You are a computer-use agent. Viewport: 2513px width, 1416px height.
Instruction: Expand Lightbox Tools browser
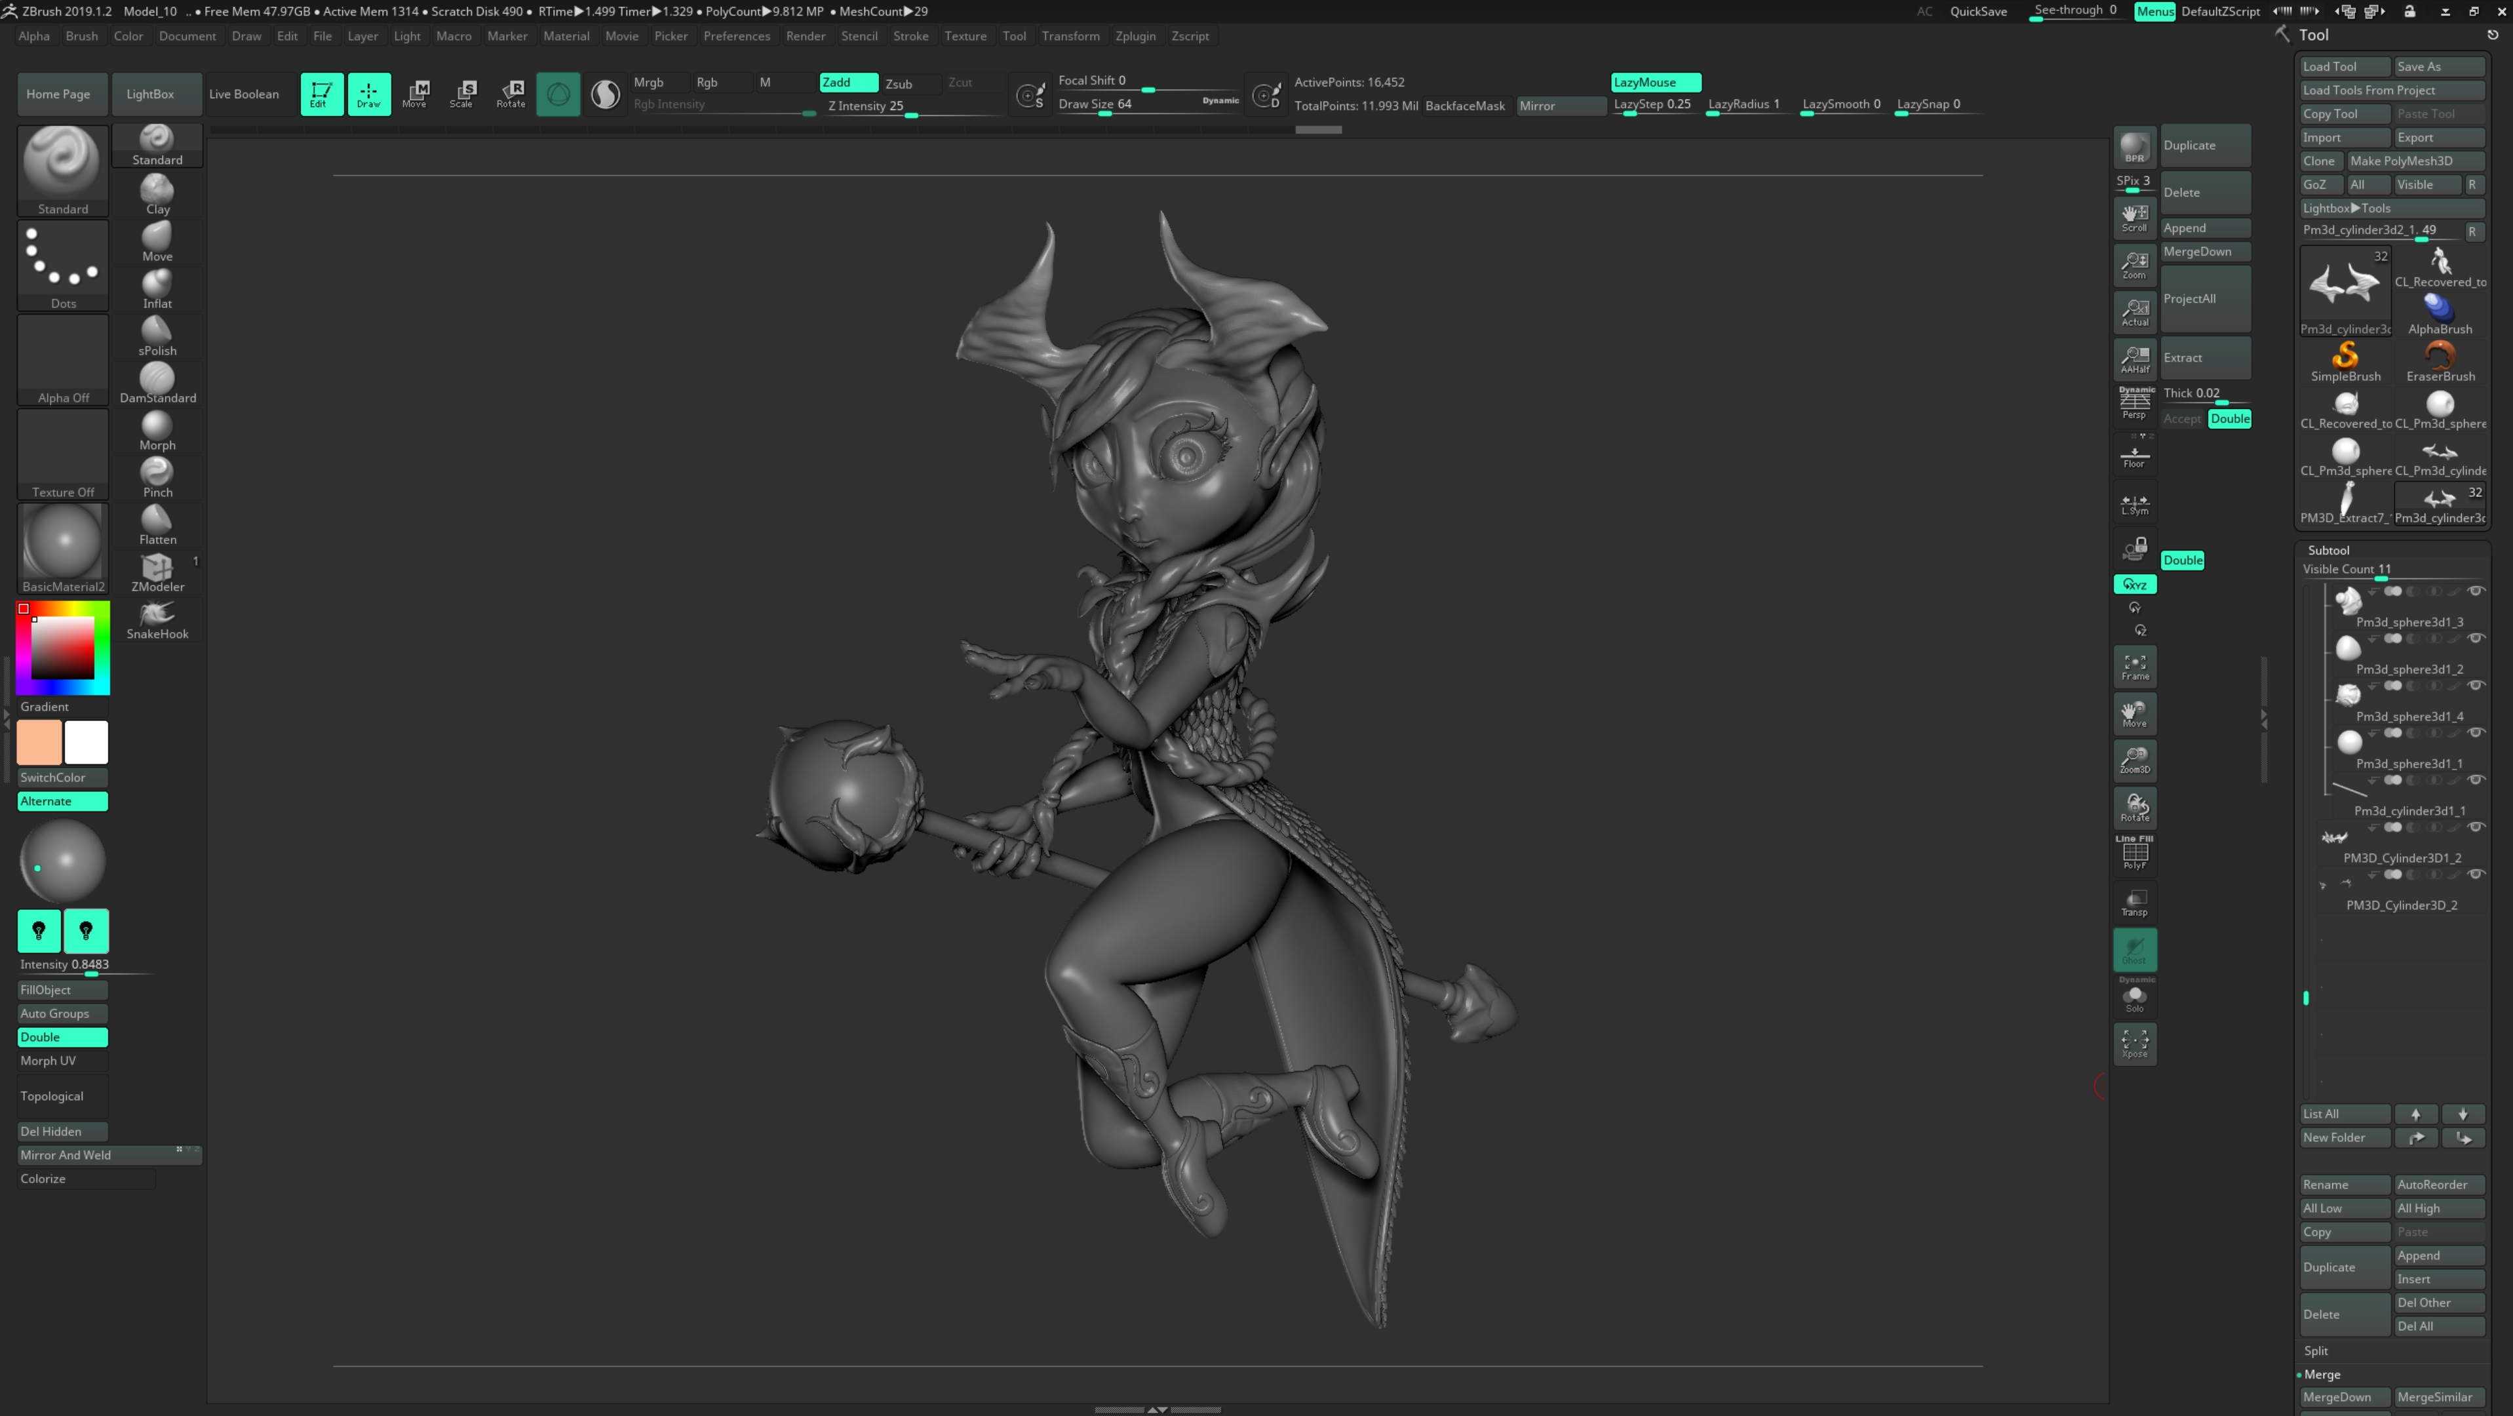pos(2392,208)
